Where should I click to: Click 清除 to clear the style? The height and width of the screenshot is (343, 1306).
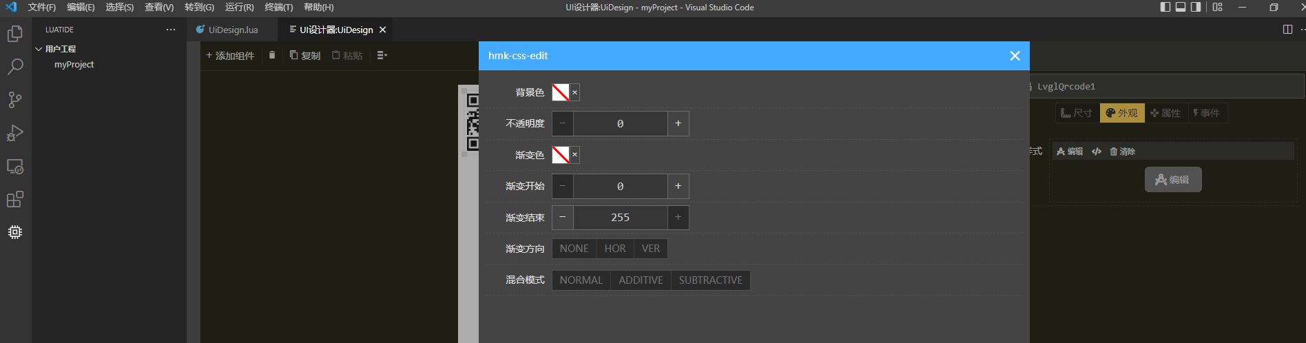click(1123, 152)
